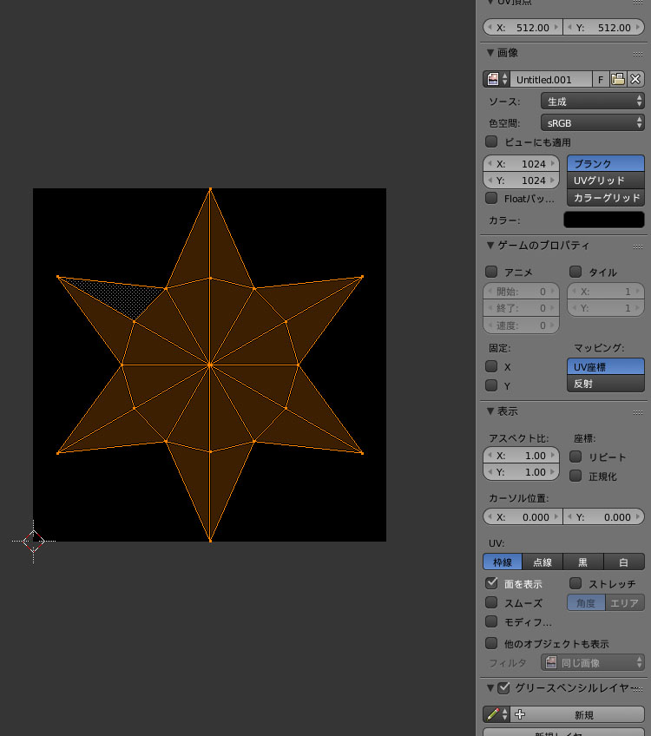Viewport: 651px width, 736px height.
Task: Select UV座標 mapping option
Action: (x=606, y=366)
